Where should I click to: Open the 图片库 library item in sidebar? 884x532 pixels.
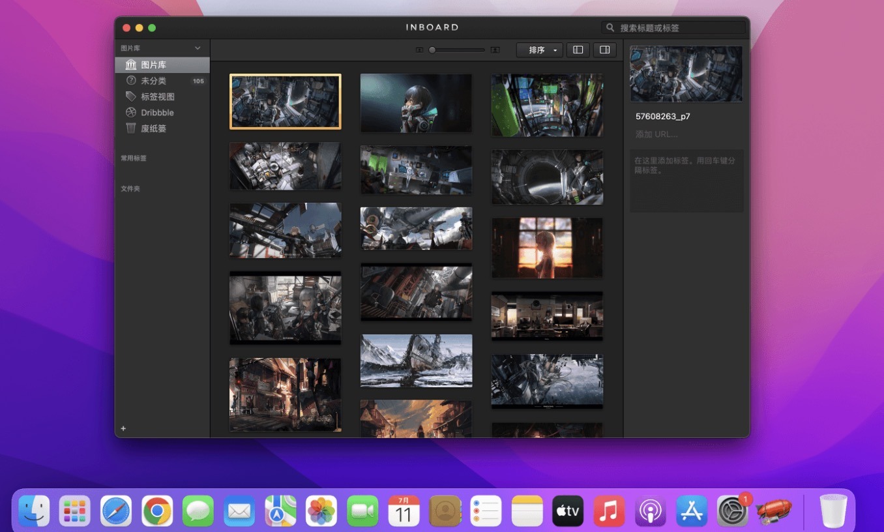pyautogui.click(x=153, y=65)
